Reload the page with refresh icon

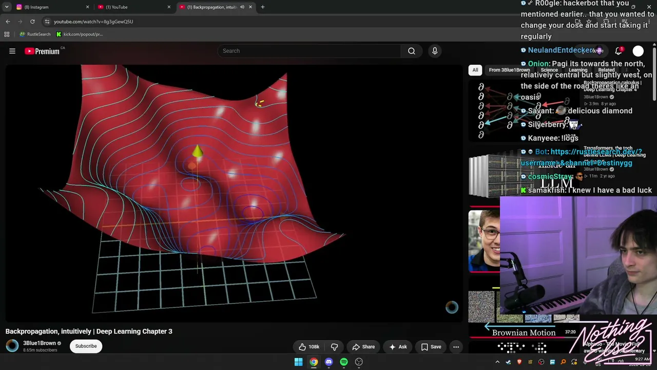coord(32,22)
